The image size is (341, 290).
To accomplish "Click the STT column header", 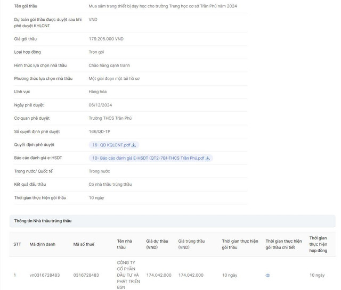I will coord(18,244).
